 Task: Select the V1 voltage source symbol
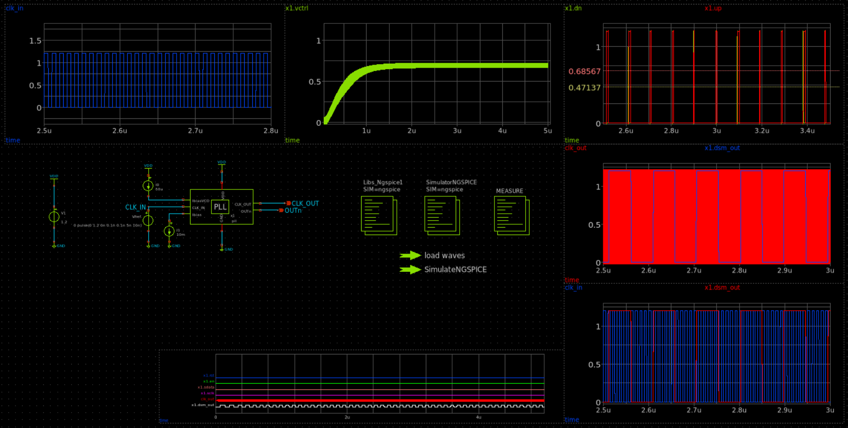(x=54, y=217)
